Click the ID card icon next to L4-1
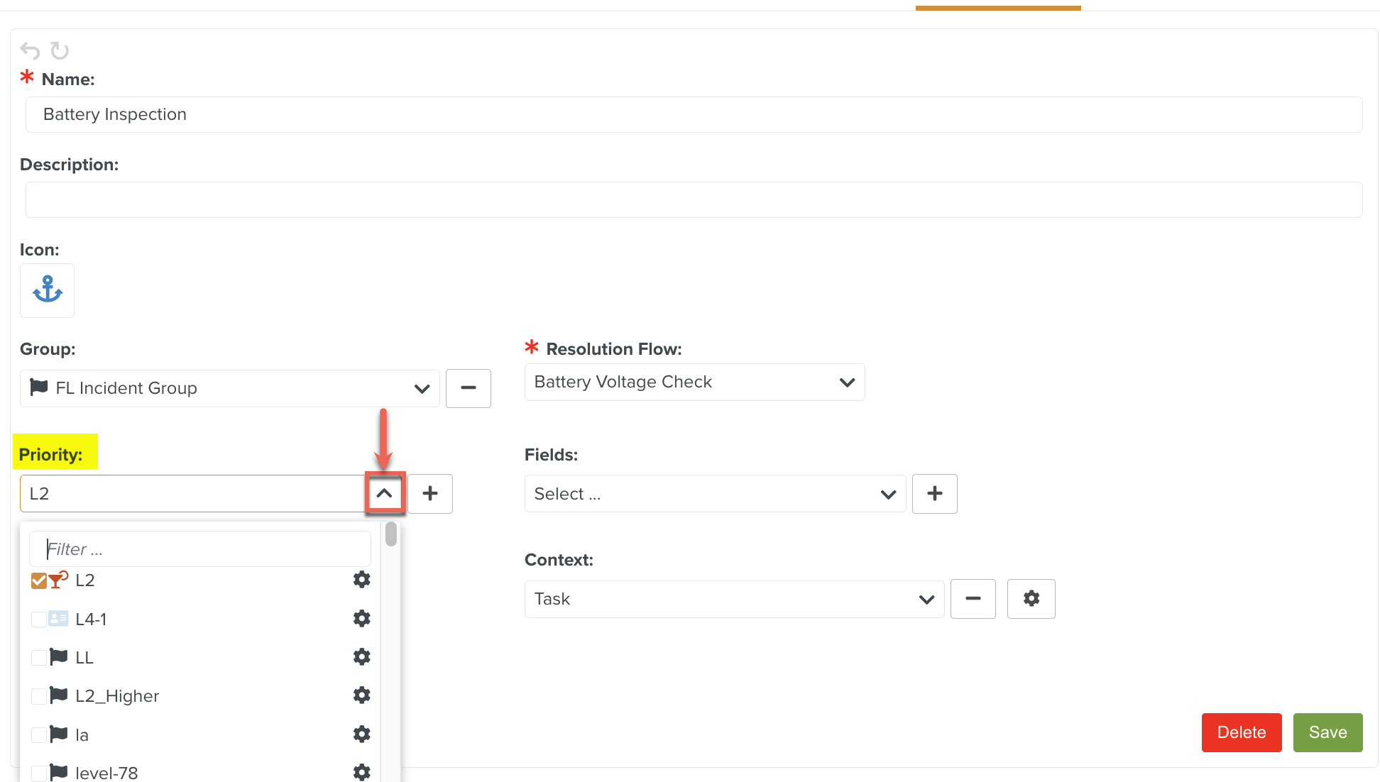The height and width of the screenshot is (782, 1380). point(60,618)
